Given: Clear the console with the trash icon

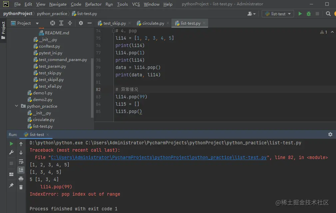Looking at the screenshot, I should 21,187.
